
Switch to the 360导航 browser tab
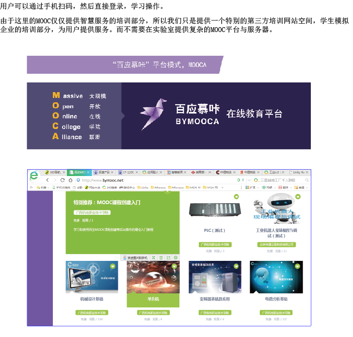coord(53,172)
